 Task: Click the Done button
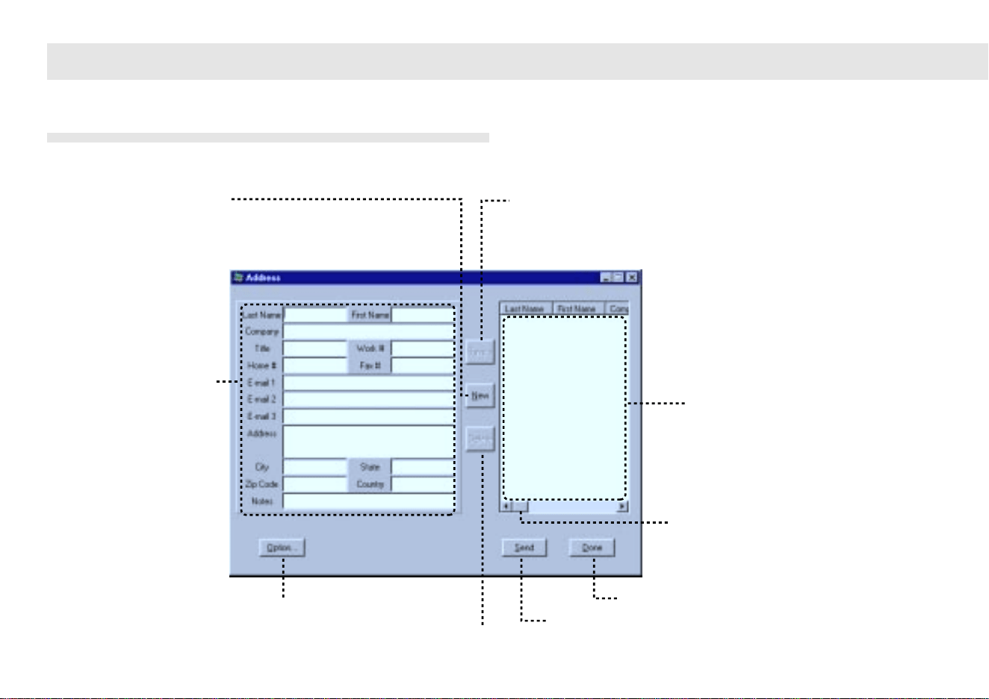592,548
